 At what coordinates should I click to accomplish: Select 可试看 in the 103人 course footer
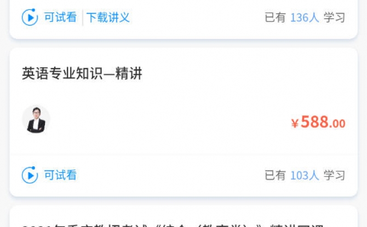click(x=60, y=175)
